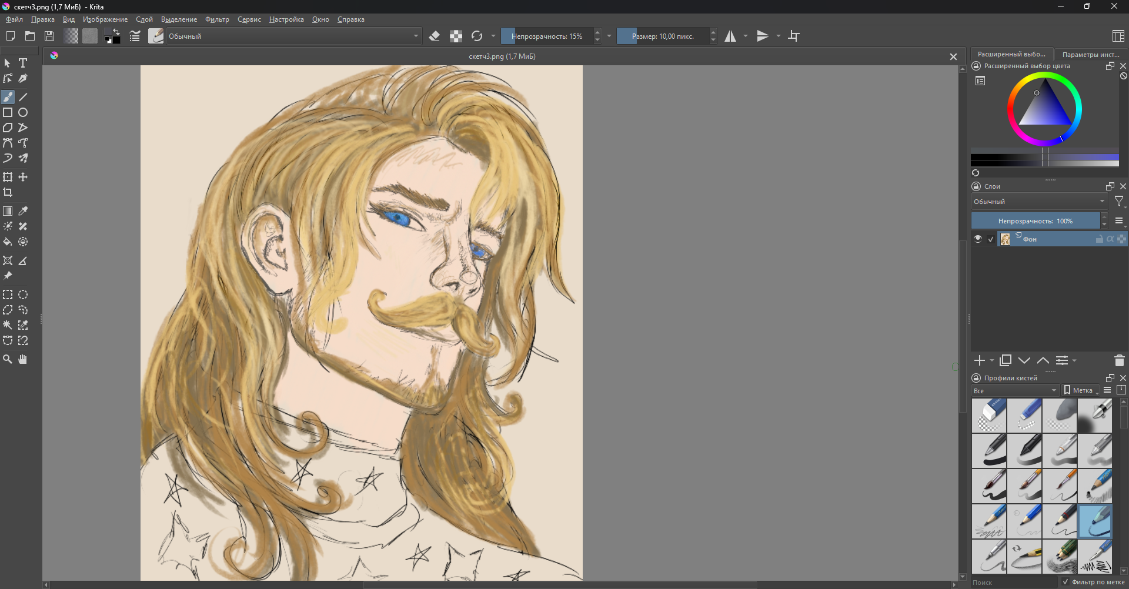Select the Contiguous Selection magic wand tool

point(8,325)
